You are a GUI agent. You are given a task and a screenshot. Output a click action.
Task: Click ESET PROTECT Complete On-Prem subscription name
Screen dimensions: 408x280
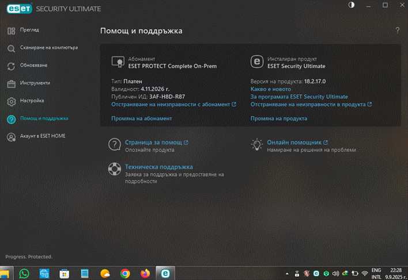point(172,66)
